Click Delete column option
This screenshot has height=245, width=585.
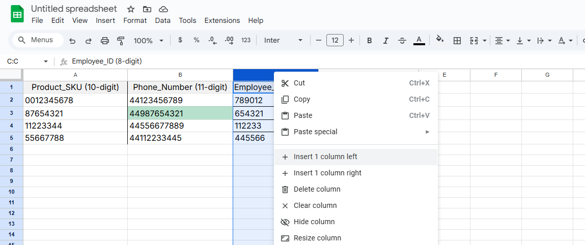click(x=317, y=189)
